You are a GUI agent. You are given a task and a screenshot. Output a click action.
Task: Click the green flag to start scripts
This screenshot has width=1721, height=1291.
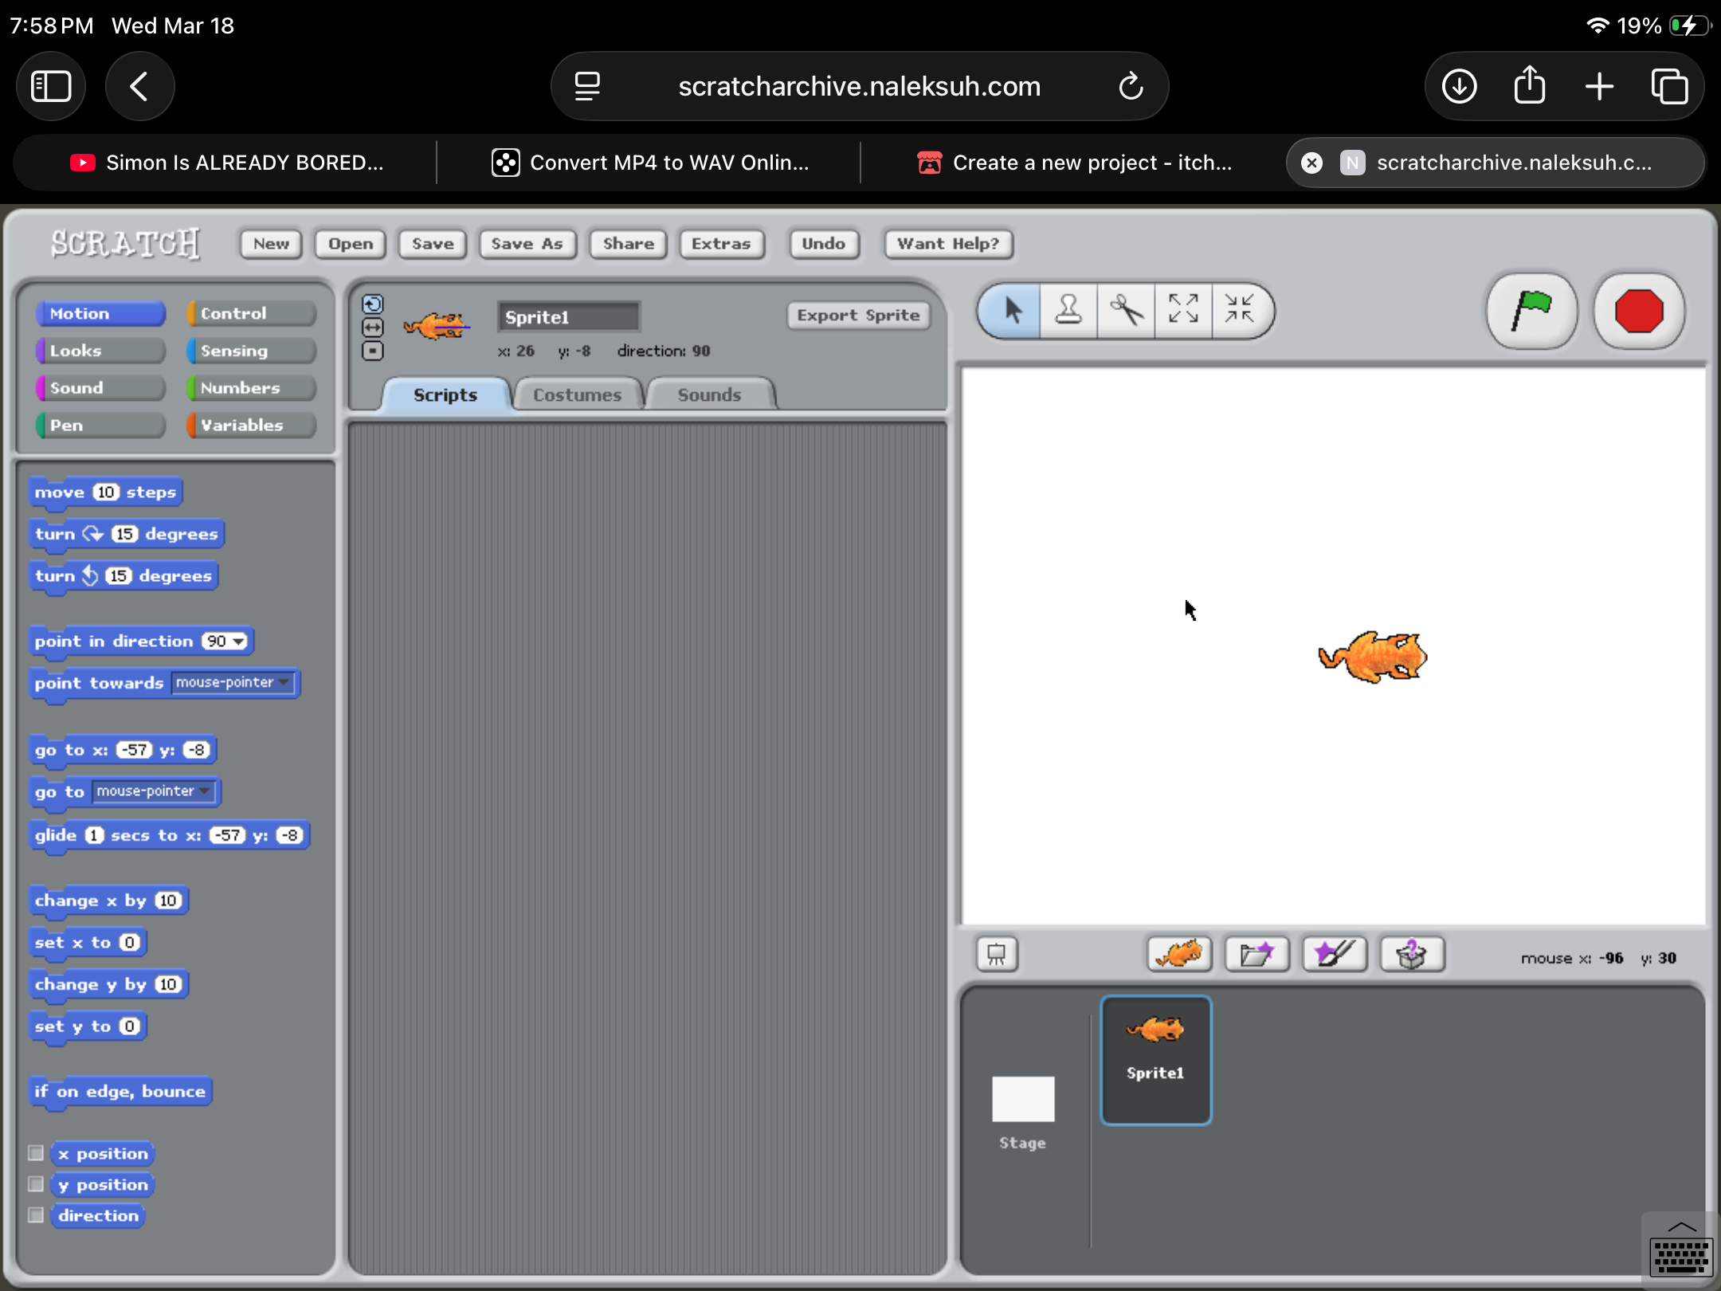pyautogui.click(x=1531, y=311)
